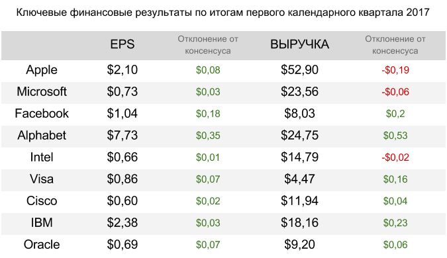The width and height of the screenshot is (447, 258).
Task: Select the red -$0,19 deviation value
Action: 395,70
